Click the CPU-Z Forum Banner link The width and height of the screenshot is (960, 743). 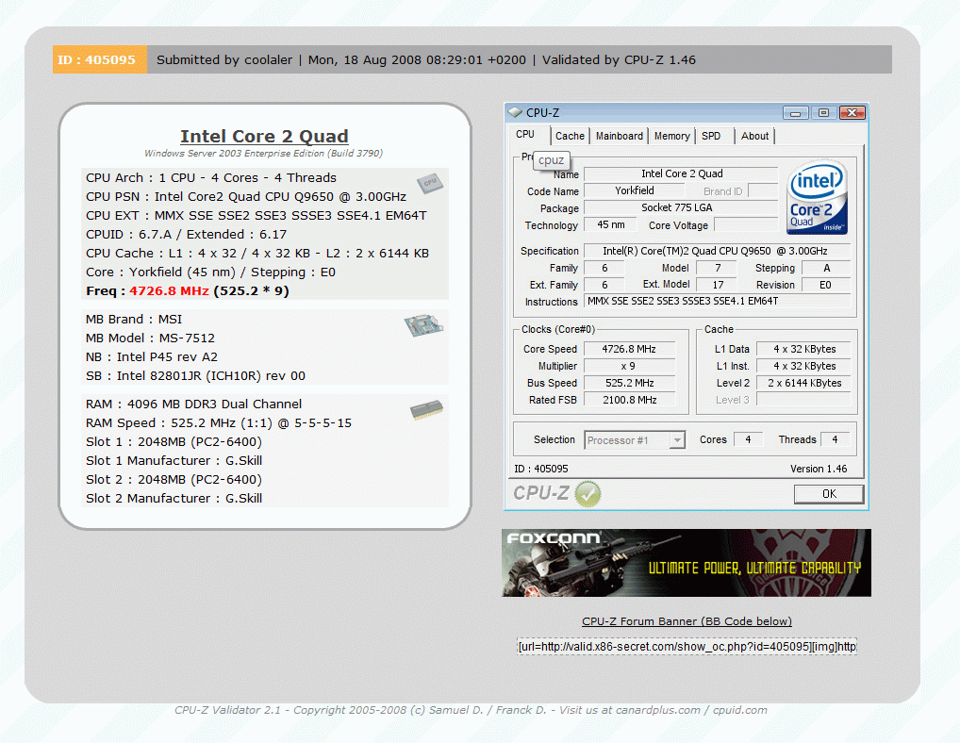point(687,621)
